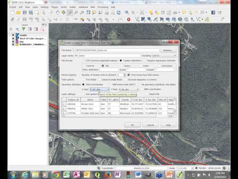Viewport: 238px width, 179px height.
Task: Click the New Project icon in toolbar
Action: [x=12, y=12]
